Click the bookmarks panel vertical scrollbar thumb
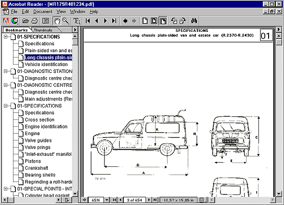This screenshot has height=205, width=284. [75, 42]
